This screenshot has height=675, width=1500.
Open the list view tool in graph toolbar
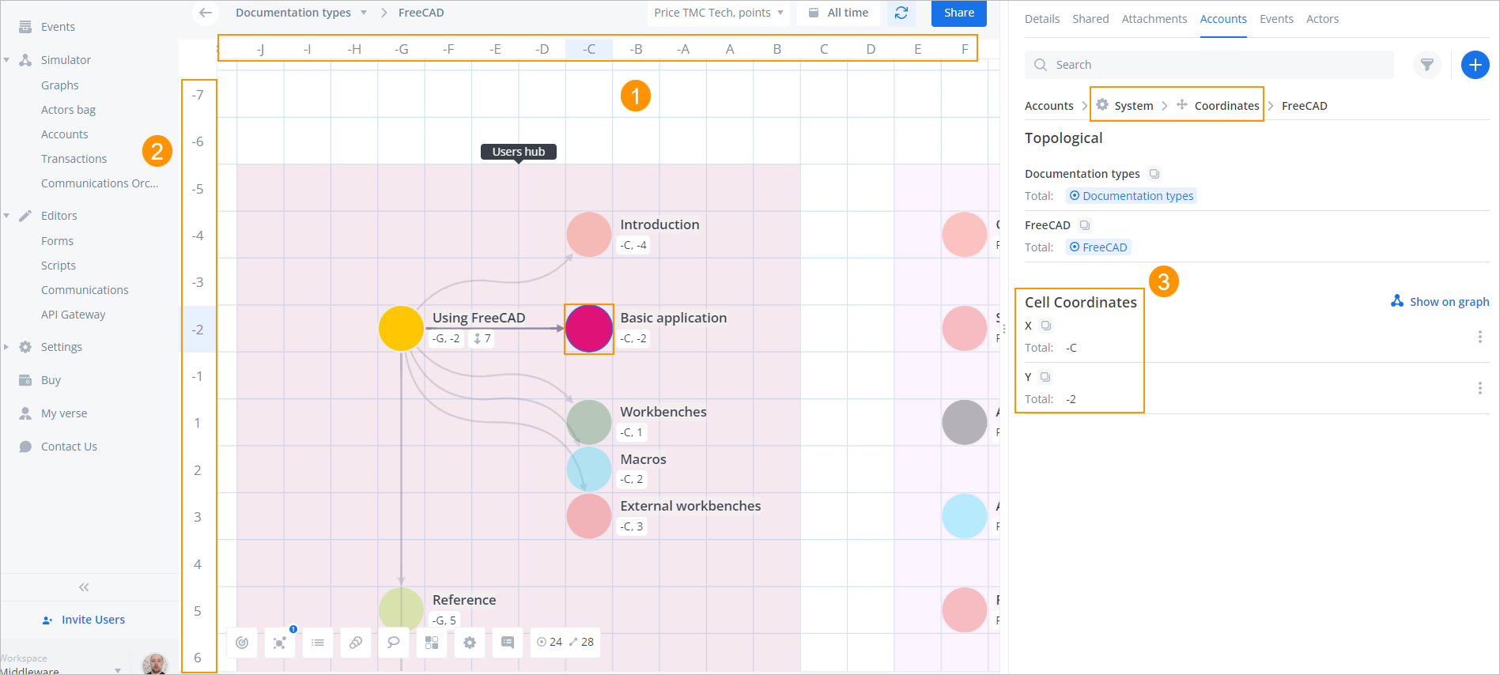click(x=318, y=643)
